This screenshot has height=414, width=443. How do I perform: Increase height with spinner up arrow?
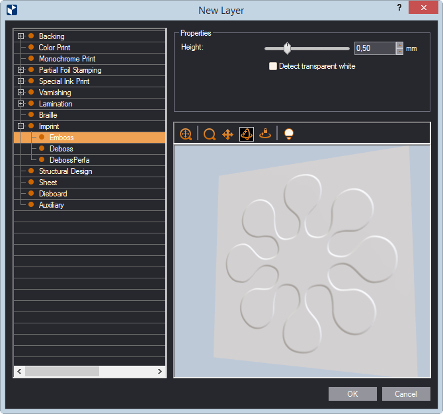[x=399, y=45]
